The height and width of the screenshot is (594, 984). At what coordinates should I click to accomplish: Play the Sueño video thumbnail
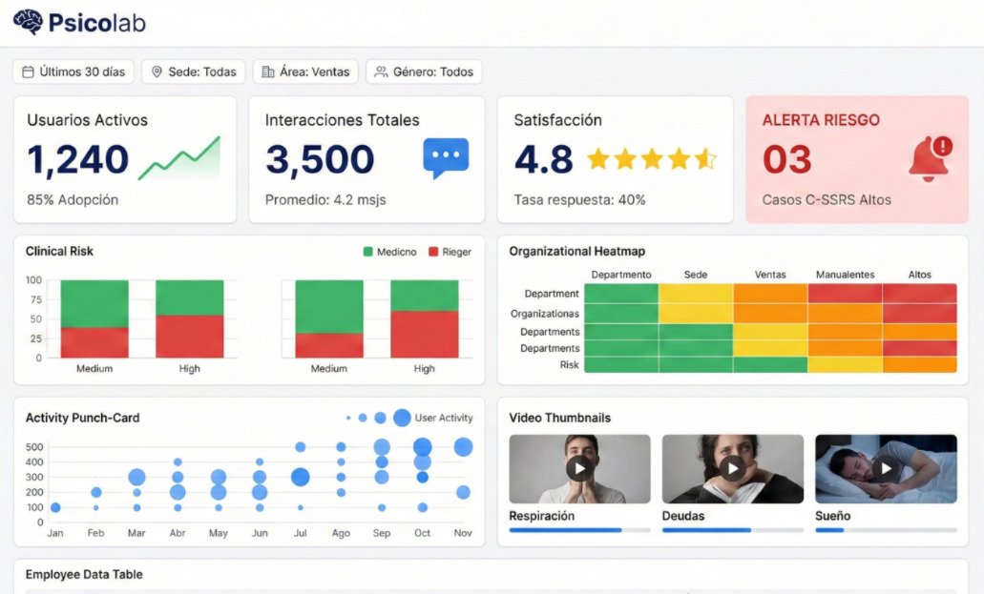(885, 468)
